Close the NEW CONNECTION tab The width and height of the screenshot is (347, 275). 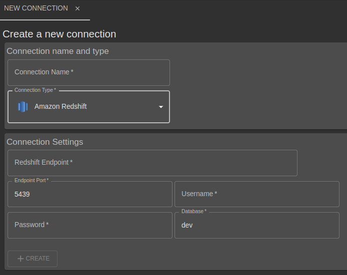click(x=77, y=8)
